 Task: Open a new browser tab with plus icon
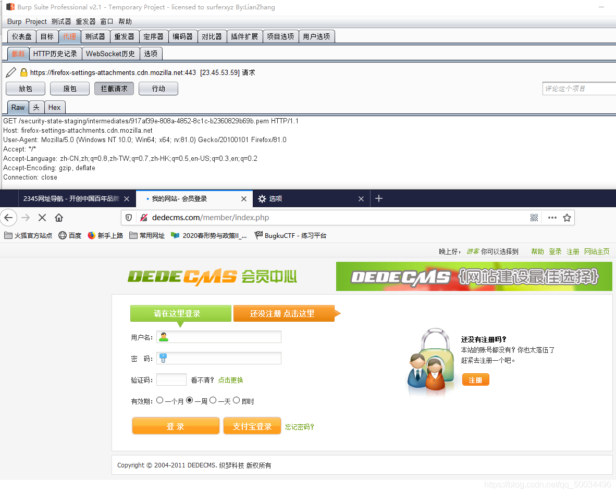[379, 198]
